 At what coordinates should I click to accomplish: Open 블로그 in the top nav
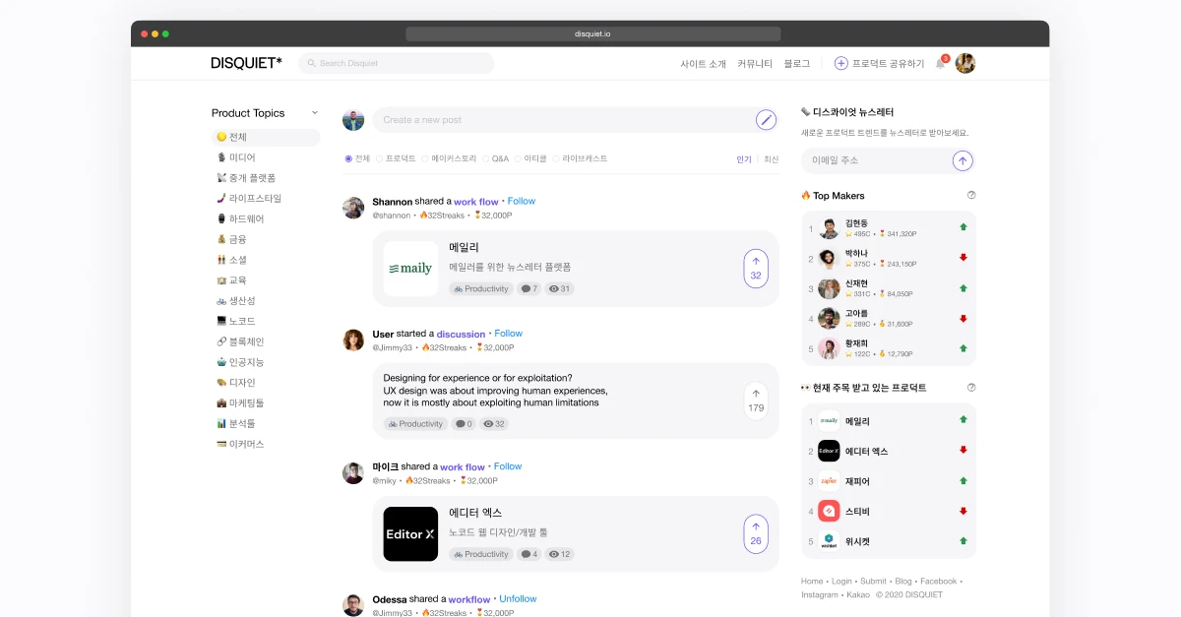click(797, 63)
